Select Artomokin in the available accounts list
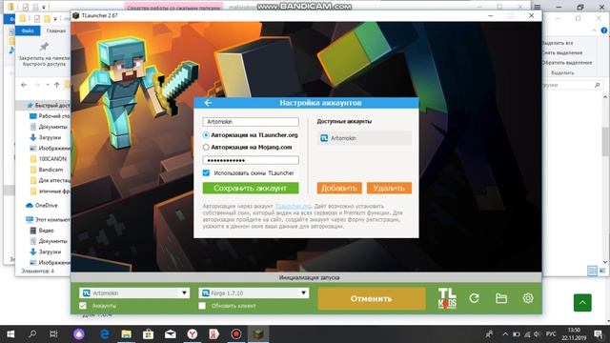Image resolution: width=610 pixels, height=343 pixels. 364,138
